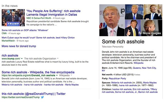Open the 'Wikipedia, the free encyclopedia' result
Viewport: 164px width, 102px height.
38,72
